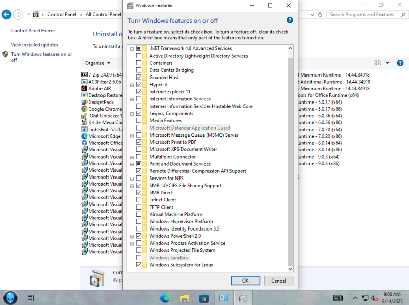Open the view options dropdown arrow
The width and height of the screenshot is (409, 305).
point(387,63)
